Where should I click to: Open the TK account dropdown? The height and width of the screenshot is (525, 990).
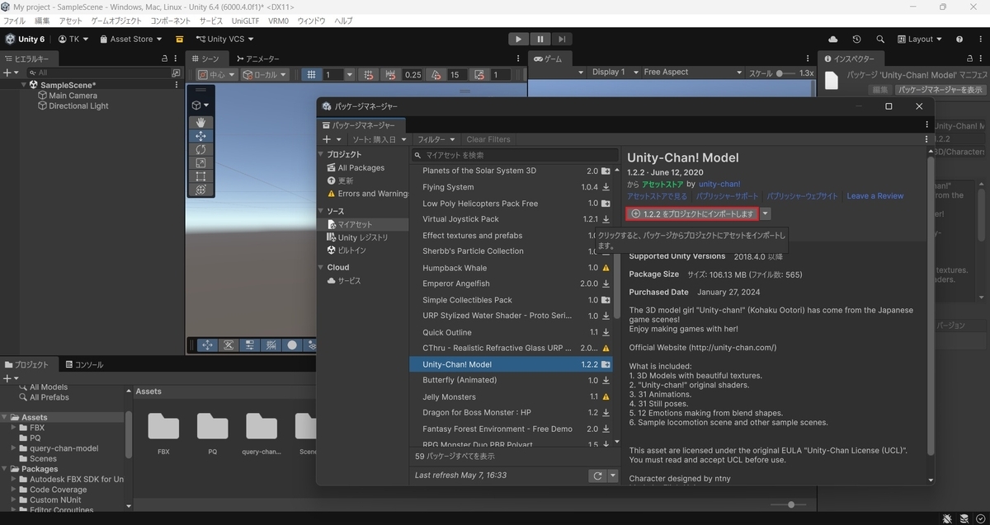74,39
